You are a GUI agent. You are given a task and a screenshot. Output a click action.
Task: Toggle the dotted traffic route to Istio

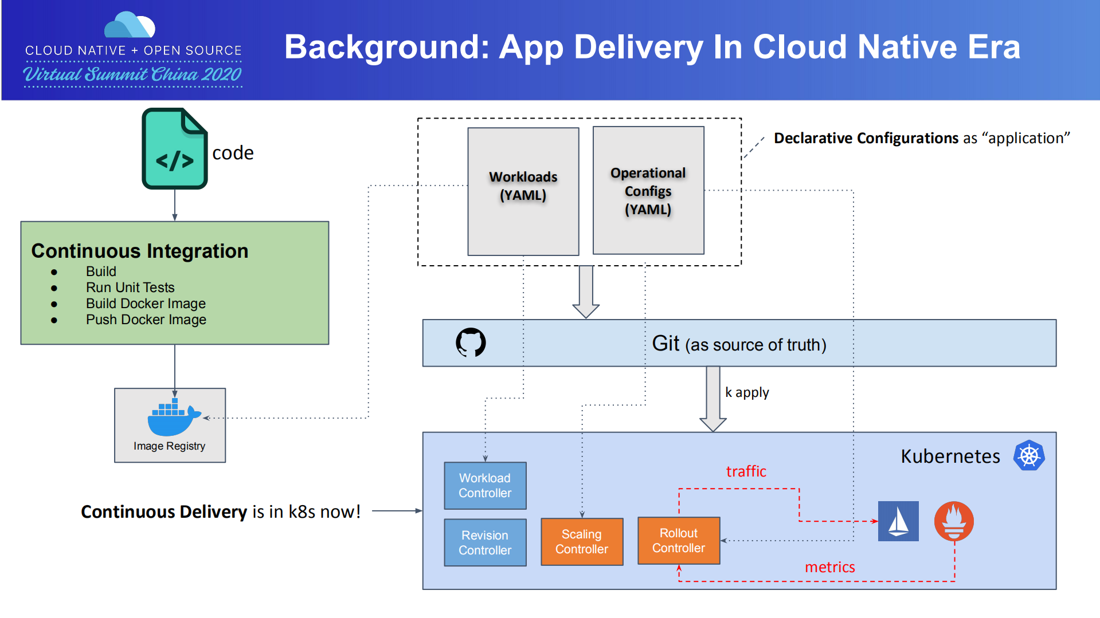(x=745, y=489)
